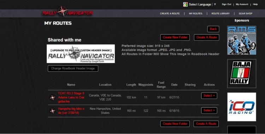Screen dimensions: 265x134
Task: Click location 'New Hampshire, United States'
Action: [x=105, y=111]
